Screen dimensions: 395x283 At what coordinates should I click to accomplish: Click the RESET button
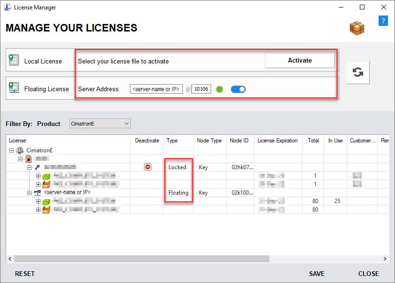(x=25, y=274)
